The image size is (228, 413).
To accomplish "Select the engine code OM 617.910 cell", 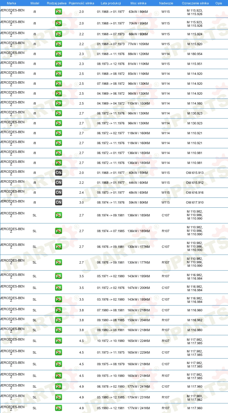I will pyautogui.click(x=195, y=203).
